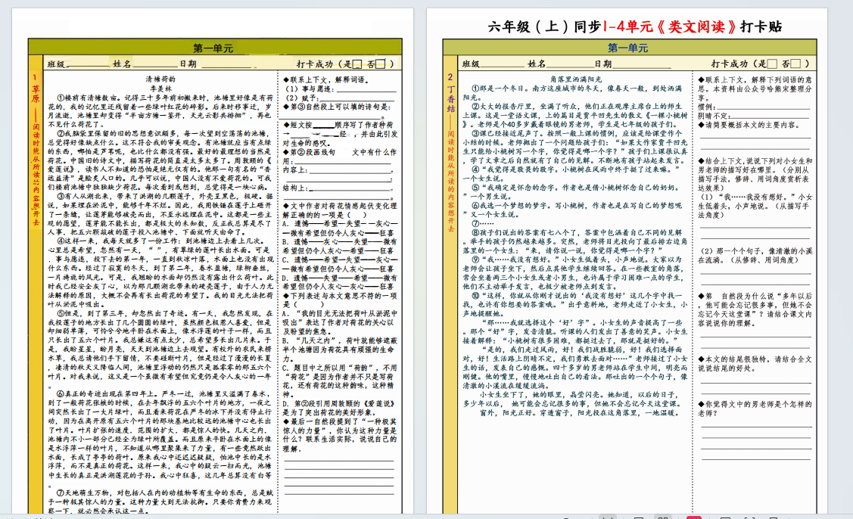Click the blank line after (2) 赋予
Screen dimensions: 853x519
[357, 98]
